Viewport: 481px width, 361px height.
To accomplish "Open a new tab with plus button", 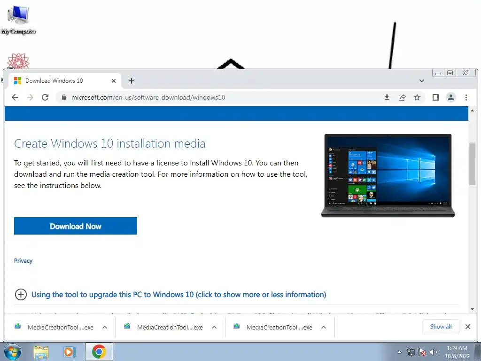I will click(x=132, y=81).
